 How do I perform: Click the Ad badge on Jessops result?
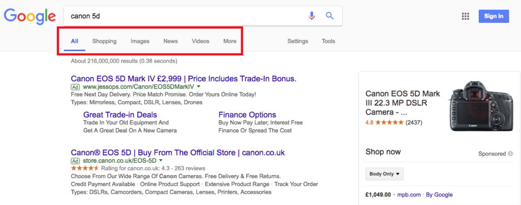coord(75,87)
